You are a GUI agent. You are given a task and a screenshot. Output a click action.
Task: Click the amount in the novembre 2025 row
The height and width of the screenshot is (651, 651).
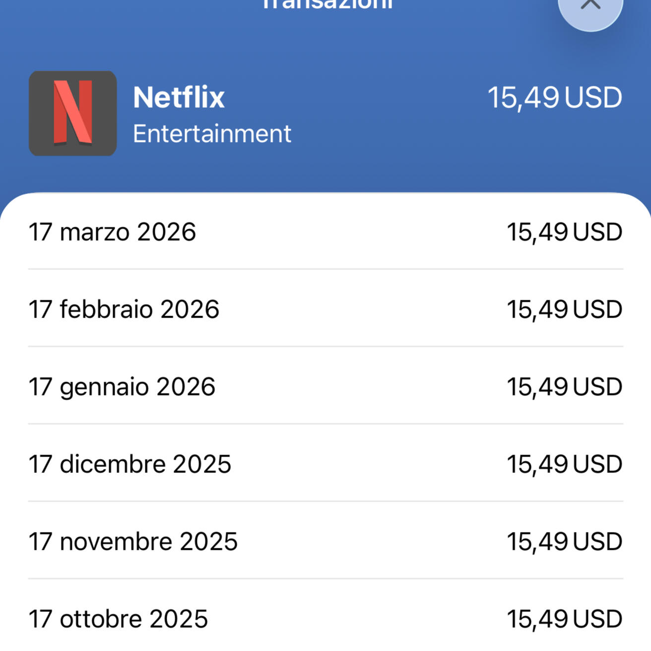564,541
